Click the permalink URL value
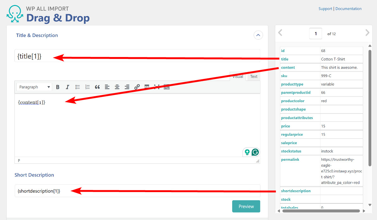Screen dimensions: 377x220 coord(341,171)
